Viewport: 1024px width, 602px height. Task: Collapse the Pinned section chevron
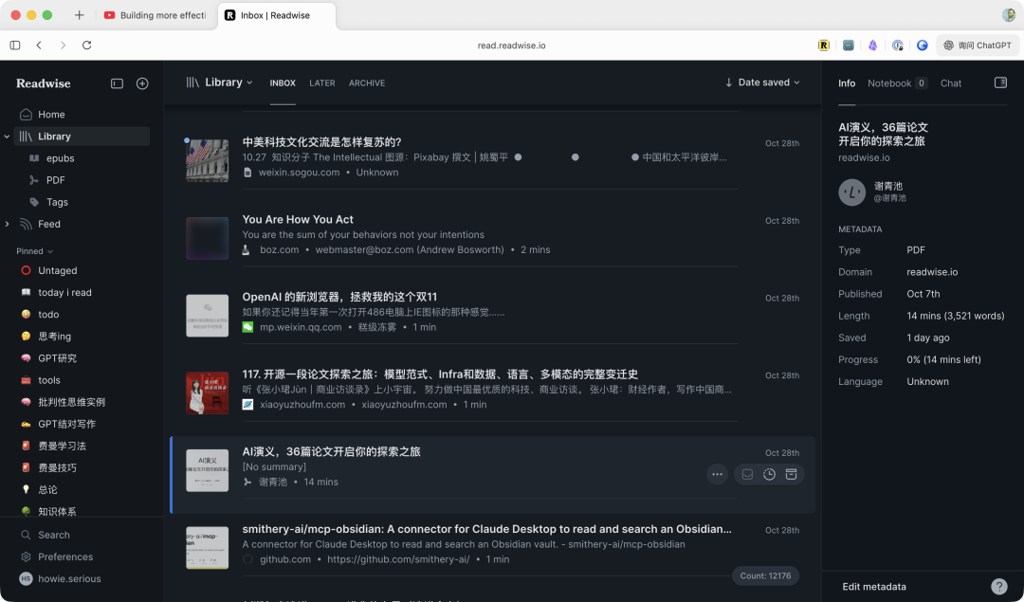pos(50,251)
